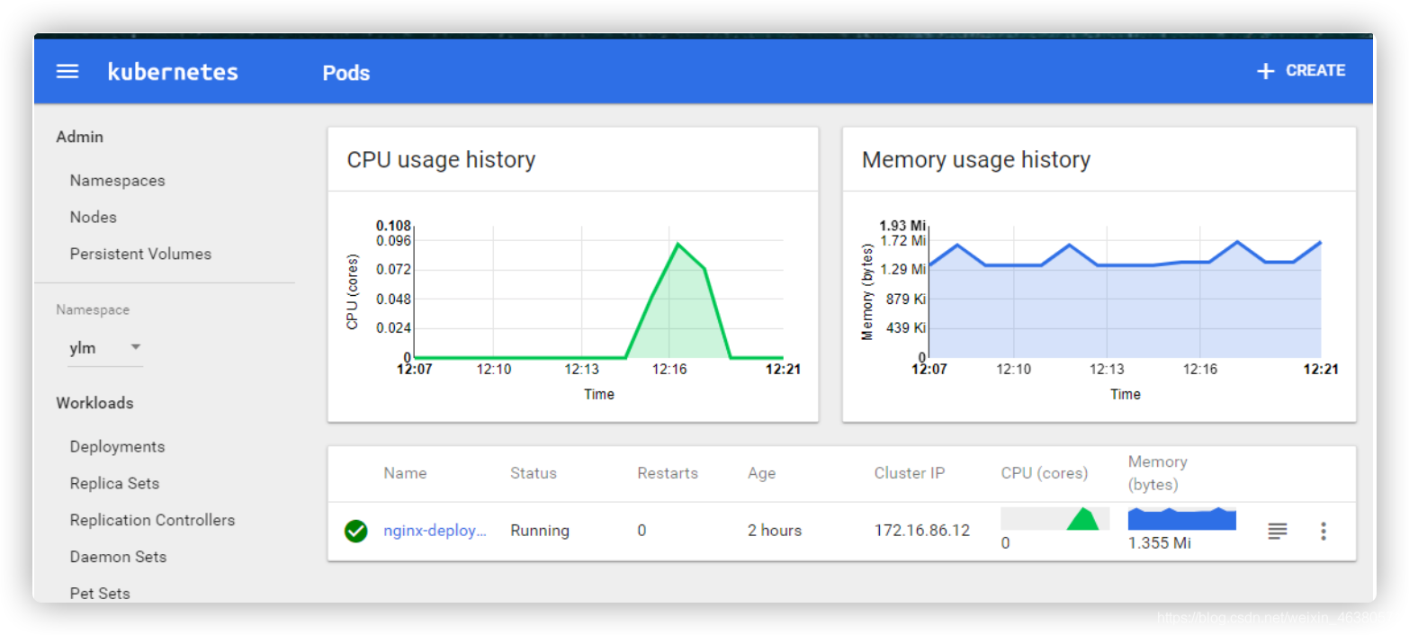Viewport: 1409px width, 635px height.
Task: Open the nginx-deploy... pod link
Action: (435, 531)
